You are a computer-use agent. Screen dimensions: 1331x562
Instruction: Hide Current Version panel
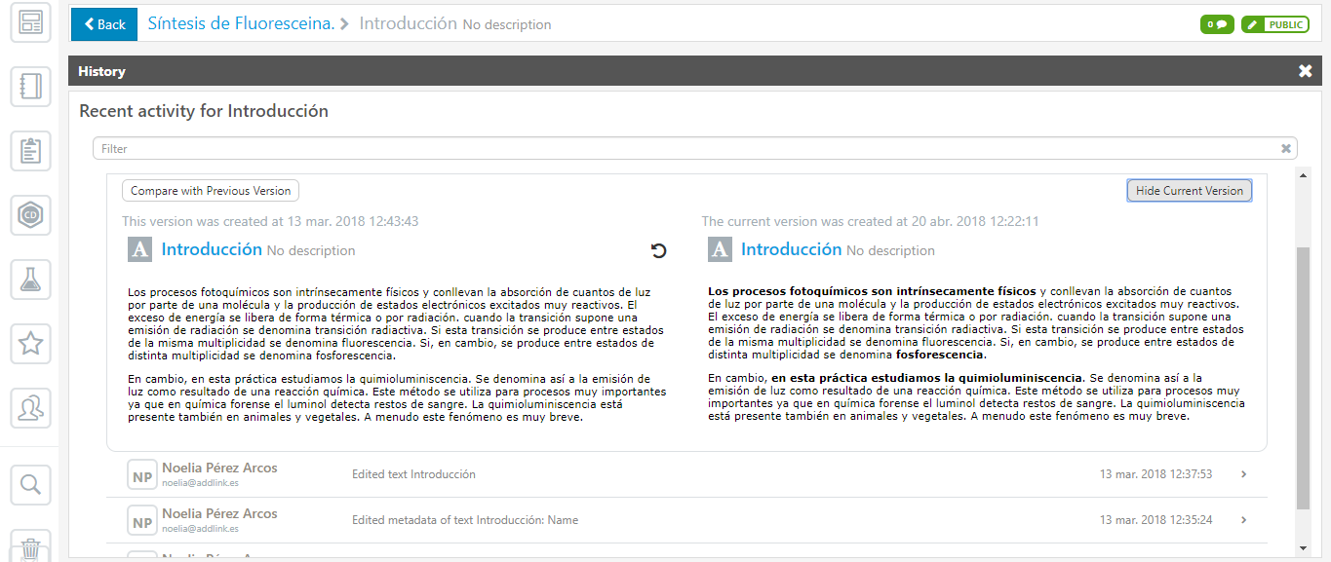[1189, 191]
